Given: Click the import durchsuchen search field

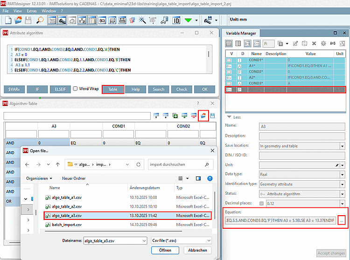Looking at the screenshot, I should [x=181, y=164].
